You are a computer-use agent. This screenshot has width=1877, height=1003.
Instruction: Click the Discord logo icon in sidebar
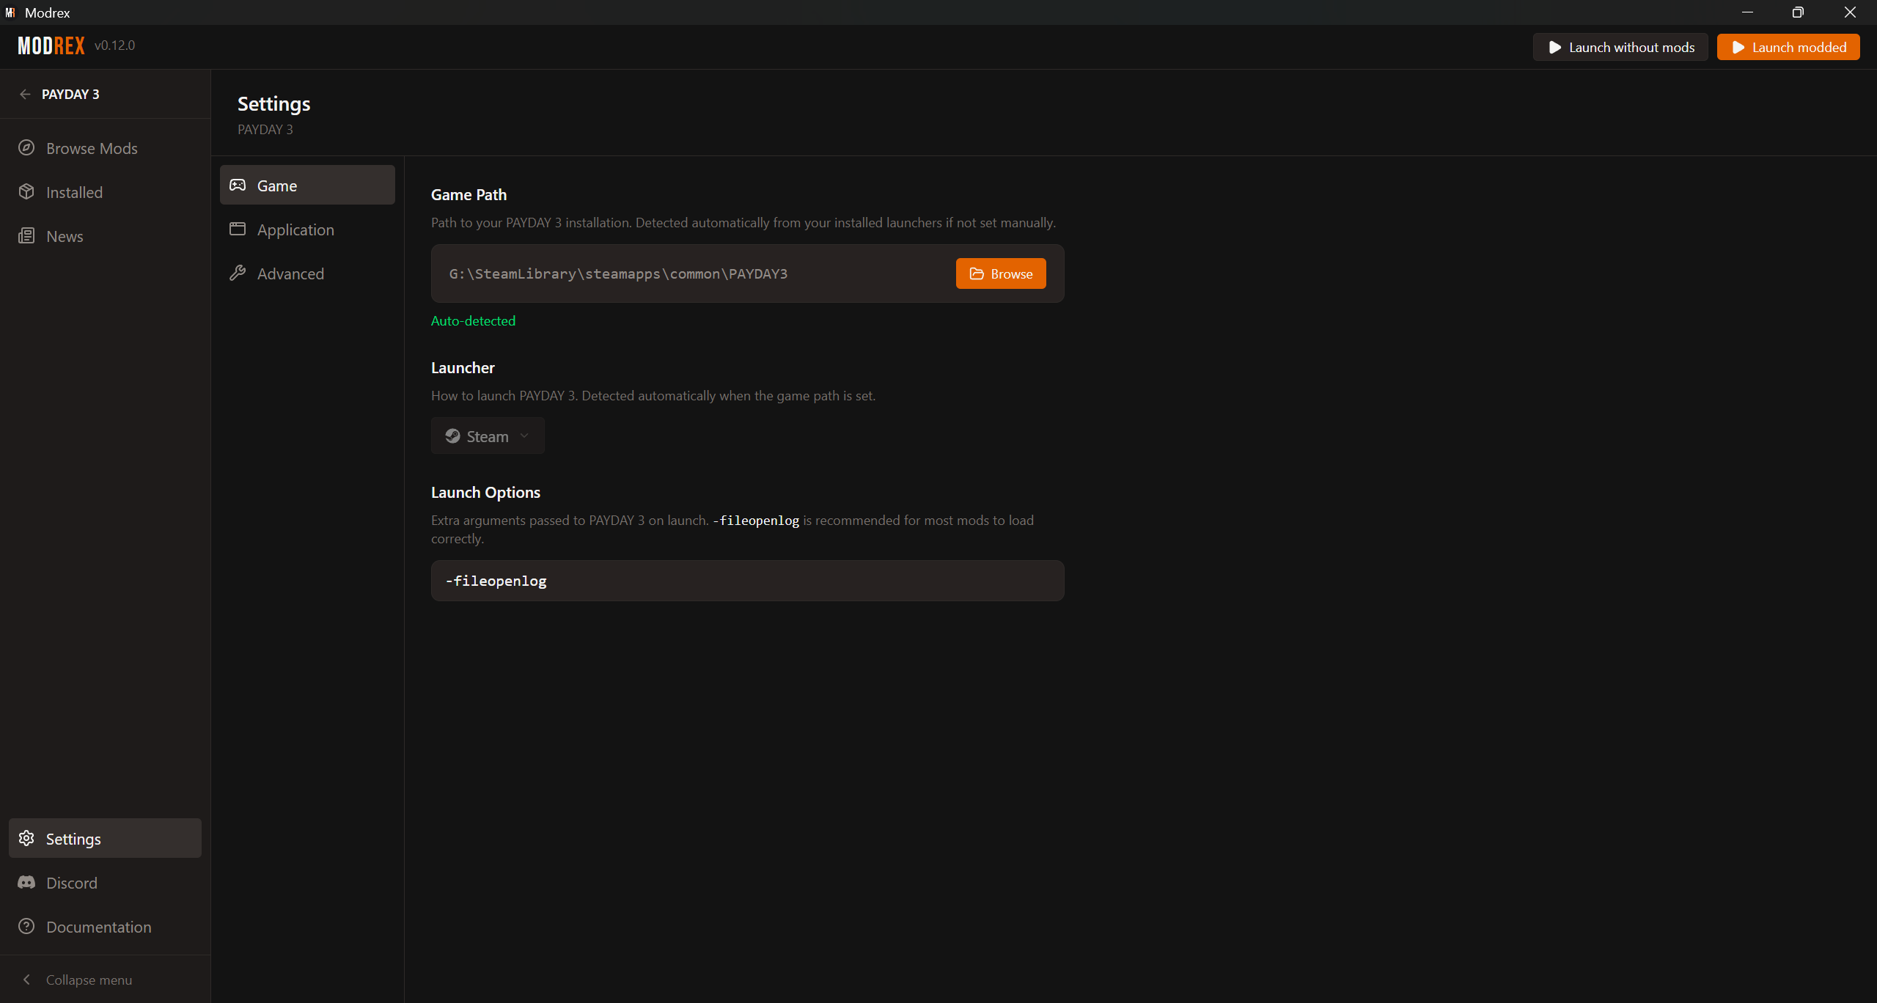(x=26, y=883)
